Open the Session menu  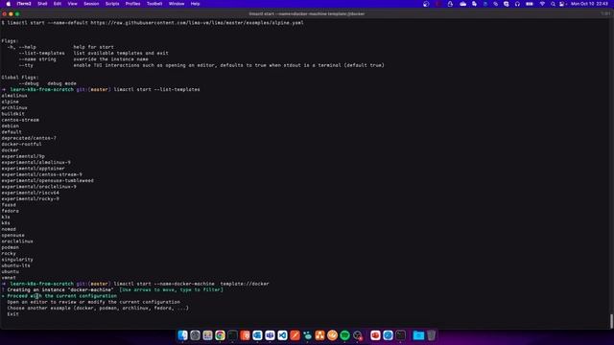[x=91, y=4]
